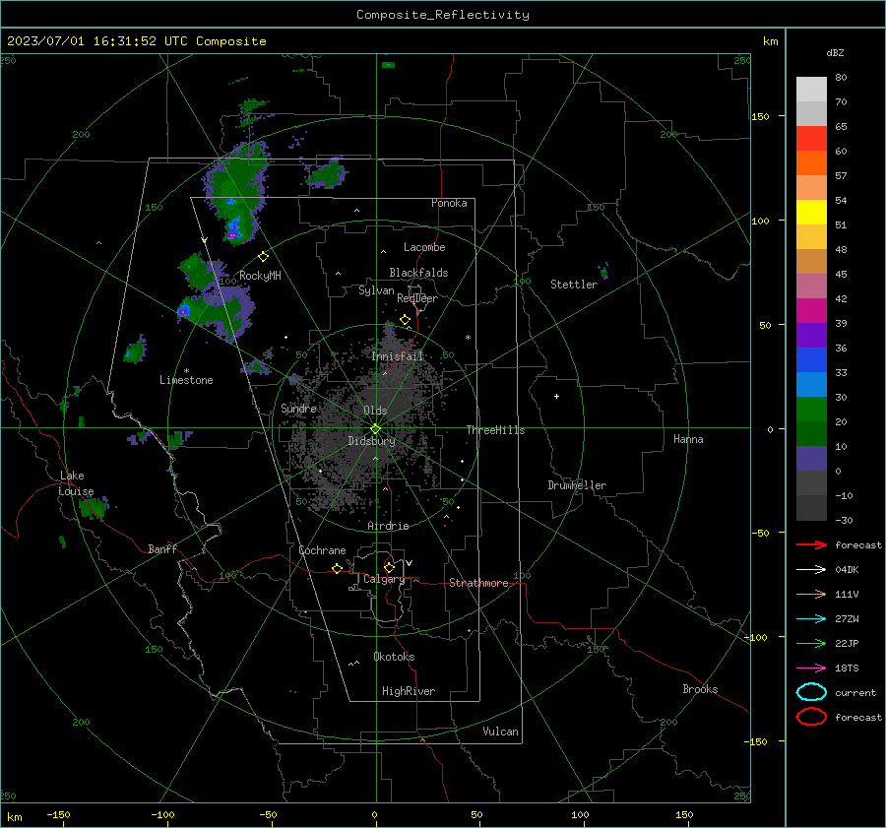The width and height of the screenshot is (886, 828).
Task: Click the Drumheller label
Action: 577,485
